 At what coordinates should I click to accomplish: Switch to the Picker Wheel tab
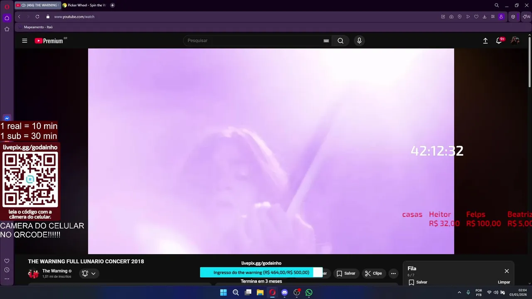click(x=84, y=5)
